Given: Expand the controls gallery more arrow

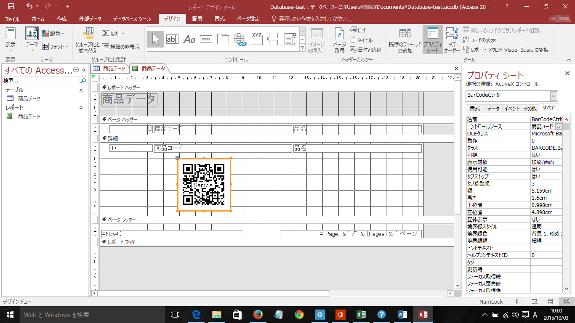Looking at the screenshot, I should tap(302, 48).
